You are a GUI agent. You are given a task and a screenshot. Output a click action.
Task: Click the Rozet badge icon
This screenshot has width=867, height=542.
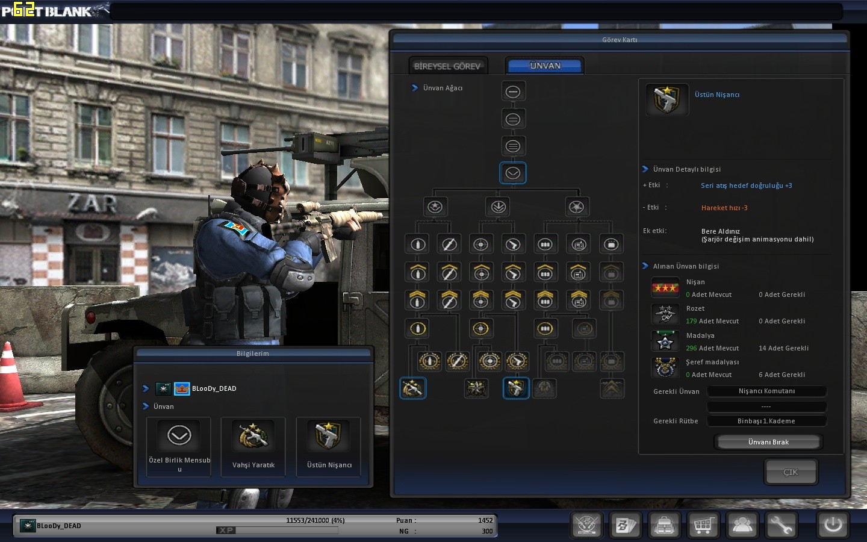pyautogui.click(x=665, y=314)
